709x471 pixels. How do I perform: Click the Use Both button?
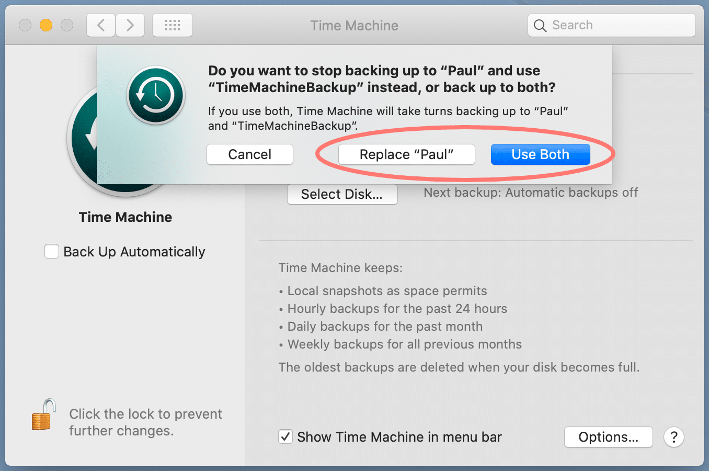click(x=540, y=154)
